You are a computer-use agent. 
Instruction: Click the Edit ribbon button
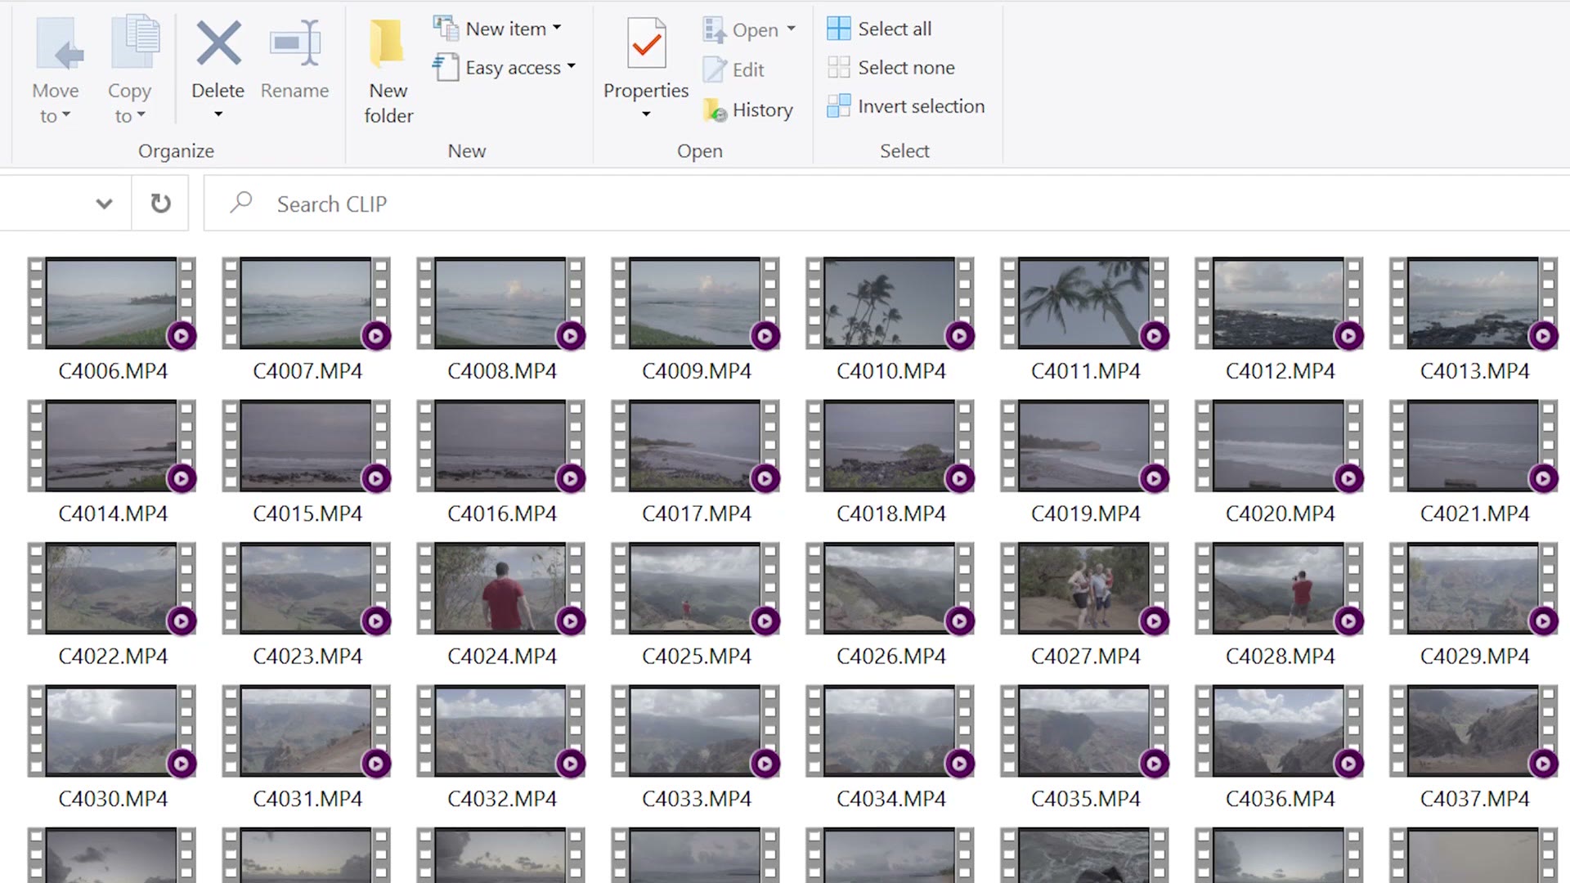point(734,69)
